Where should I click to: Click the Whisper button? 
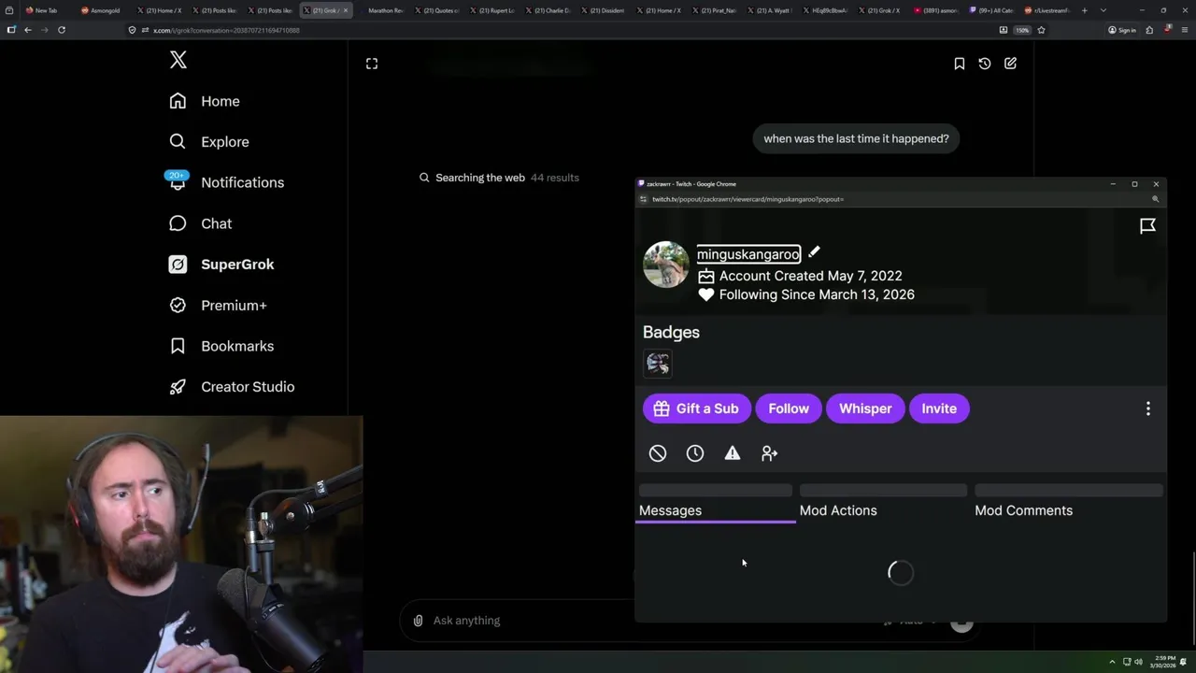865,408
